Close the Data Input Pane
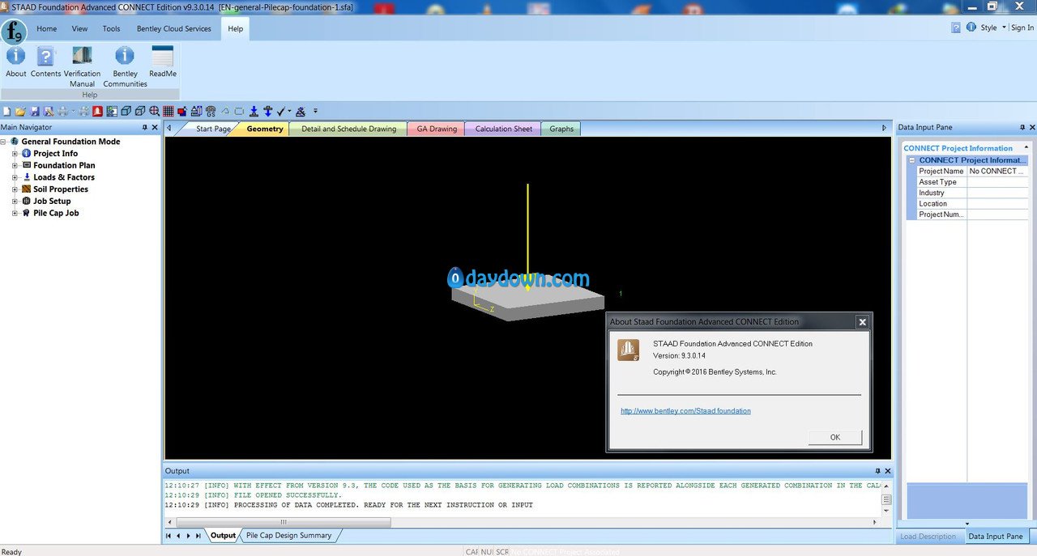This screenshot has width=1037, height=556. point(1031,127)
